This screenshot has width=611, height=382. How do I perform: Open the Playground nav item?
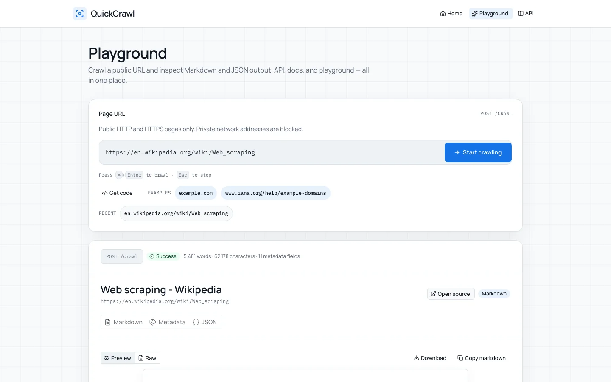click(490, 14)
